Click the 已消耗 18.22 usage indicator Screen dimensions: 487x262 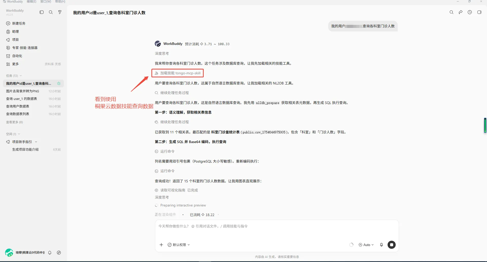click(202, 215)
